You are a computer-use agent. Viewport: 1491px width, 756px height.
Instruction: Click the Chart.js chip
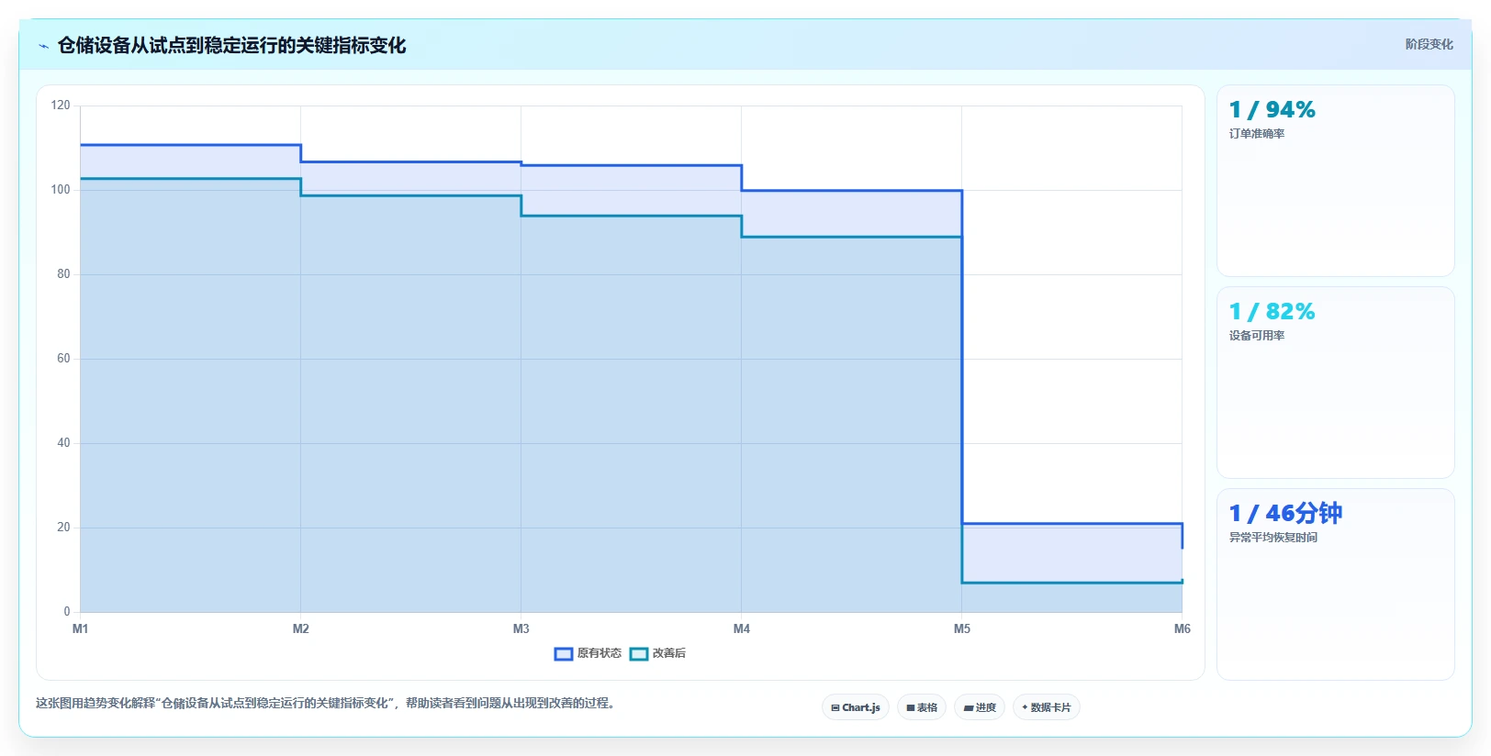click(x=856, y=707)
